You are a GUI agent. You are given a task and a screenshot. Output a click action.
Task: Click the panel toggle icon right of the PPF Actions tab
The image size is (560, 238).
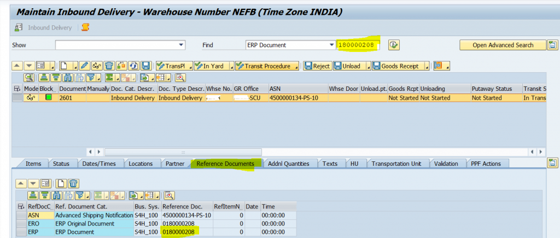pos(552,163)
